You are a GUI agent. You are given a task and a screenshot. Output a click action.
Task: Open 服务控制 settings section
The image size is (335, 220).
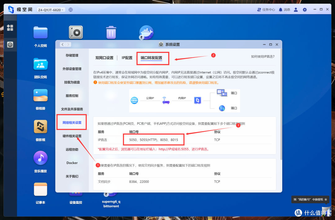tap(72, 96)
